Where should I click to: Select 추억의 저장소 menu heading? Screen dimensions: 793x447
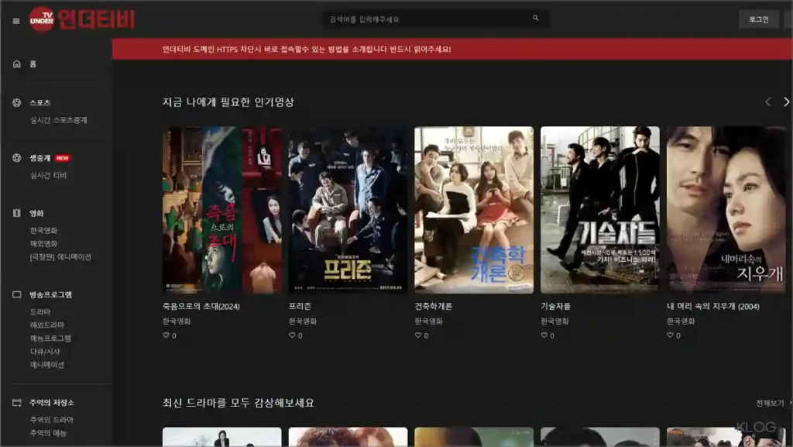[52, 403]
